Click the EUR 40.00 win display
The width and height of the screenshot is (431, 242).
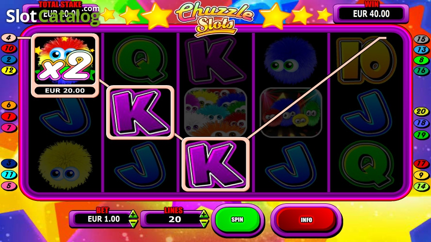tap(371, 14)
